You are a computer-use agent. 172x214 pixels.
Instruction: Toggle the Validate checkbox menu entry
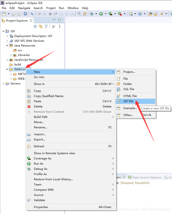(71, 200)
